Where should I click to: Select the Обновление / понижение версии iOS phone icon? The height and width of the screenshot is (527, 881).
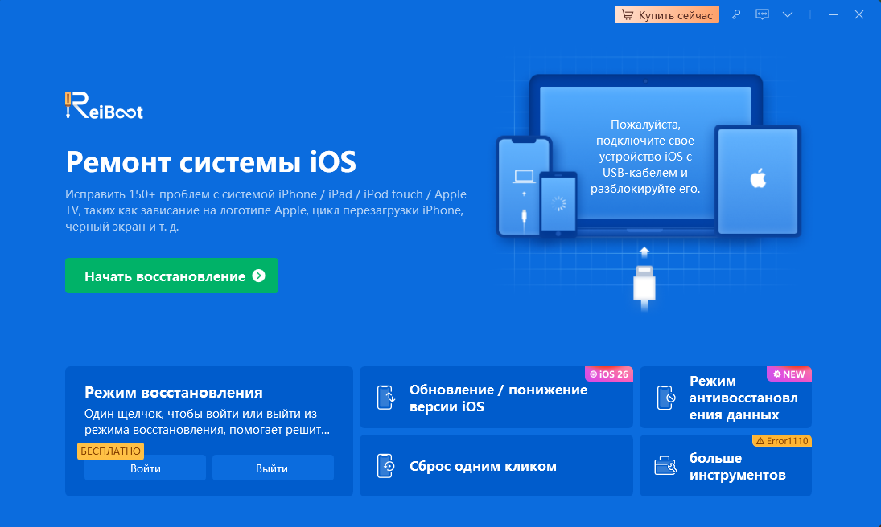coord(385,398)
